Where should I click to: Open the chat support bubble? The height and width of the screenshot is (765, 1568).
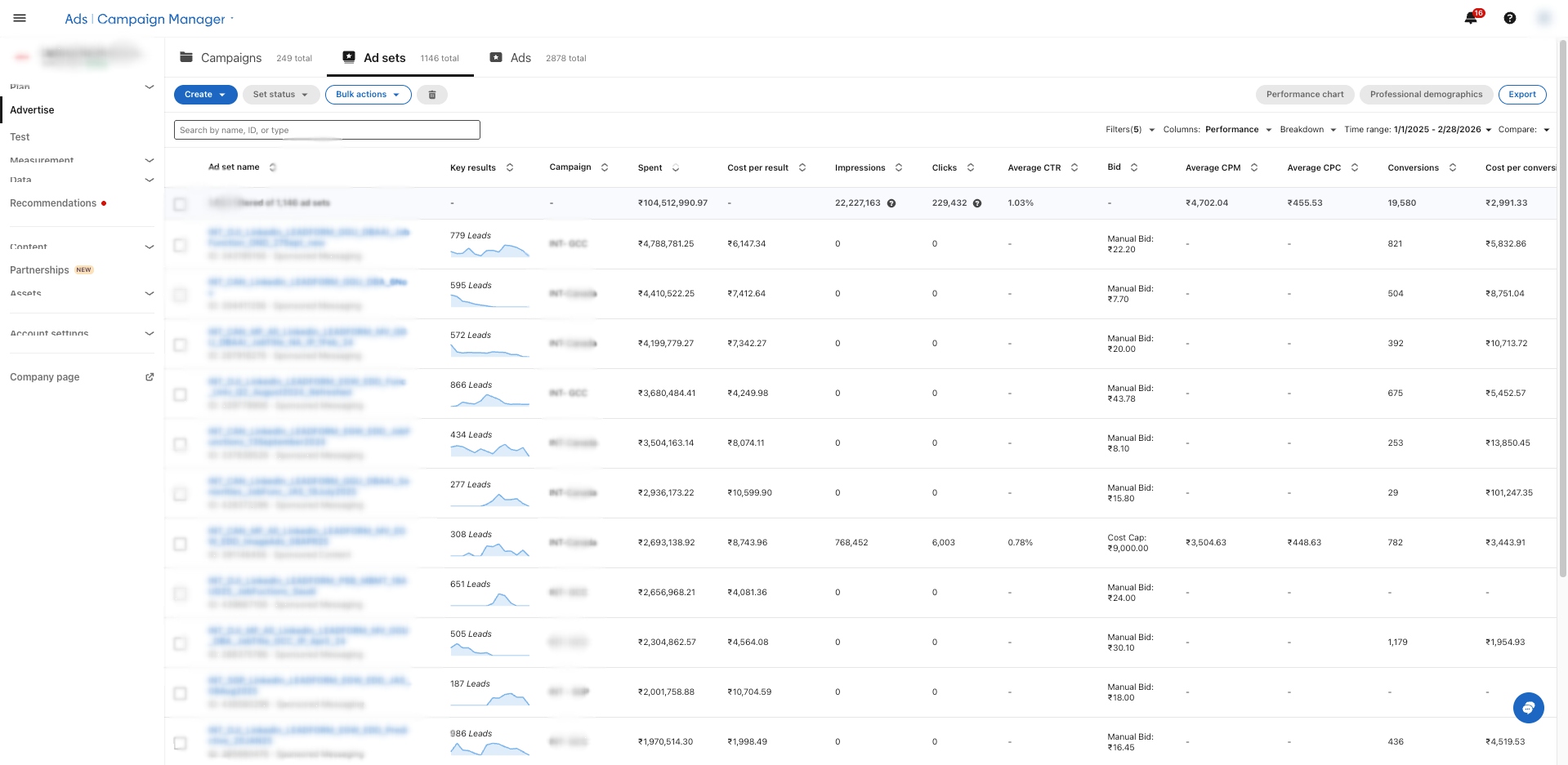1528,708
